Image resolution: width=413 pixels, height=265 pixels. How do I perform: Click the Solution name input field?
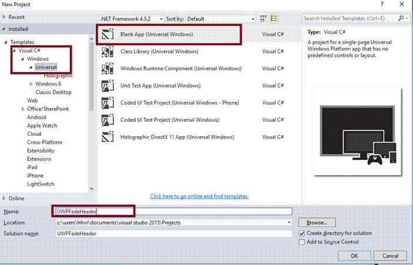click(174, 233)
